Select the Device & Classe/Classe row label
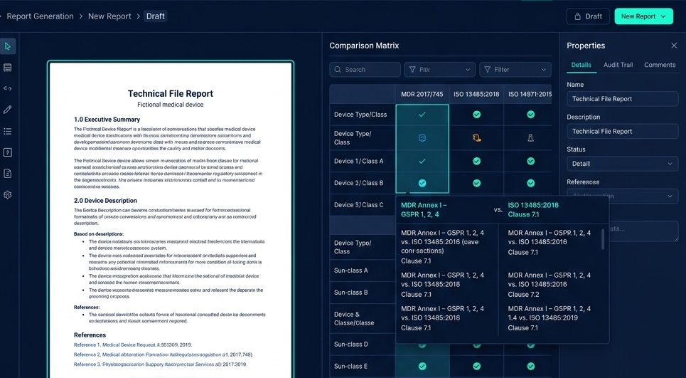This screenshot has height=378, width=686. click(x=354, y=318)
